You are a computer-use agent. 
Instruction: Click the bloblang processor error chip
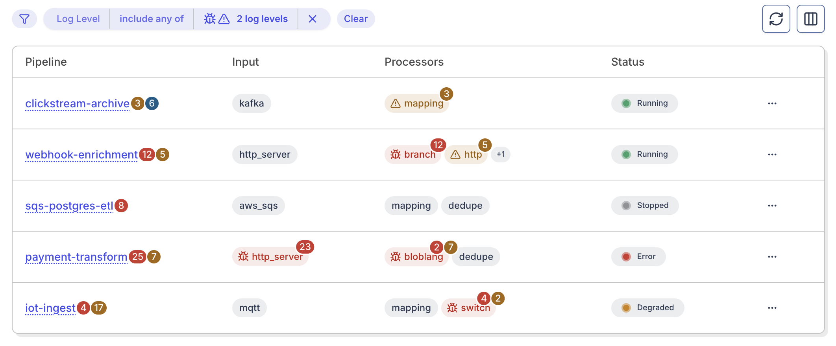416,257
